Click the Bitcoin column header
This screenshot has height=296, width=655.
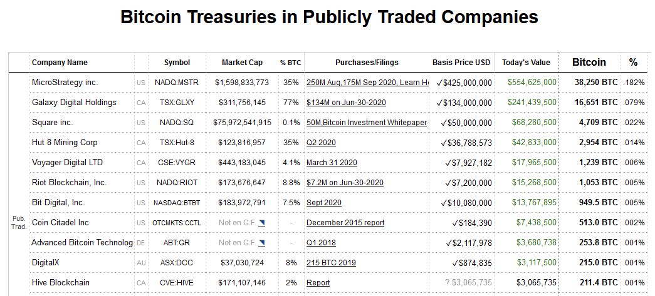tap(589, 62)
